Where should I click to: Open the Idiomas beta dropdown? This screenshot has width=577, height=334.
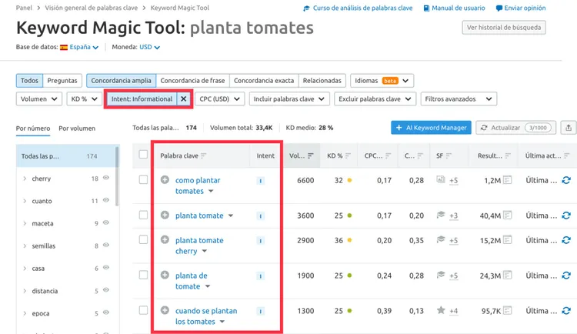pos(382,80)
